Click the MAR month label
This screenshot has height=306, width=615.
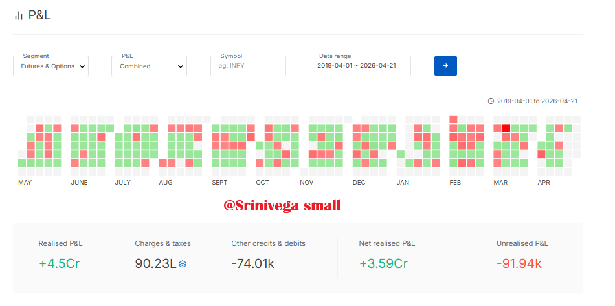(500, 183)
